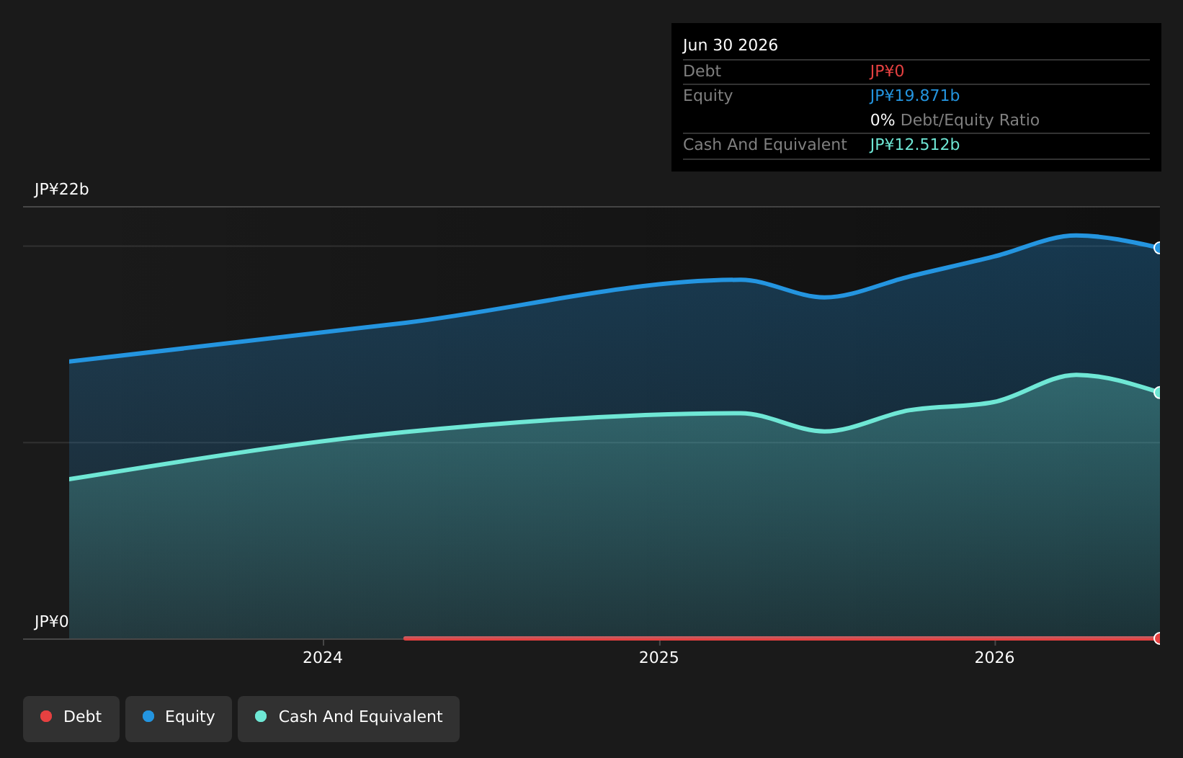The height and width of the screenshot is (758, 1183).
Task: Select the Cash And Equivalent end data point marker
Action: [x=1159, y=393]
